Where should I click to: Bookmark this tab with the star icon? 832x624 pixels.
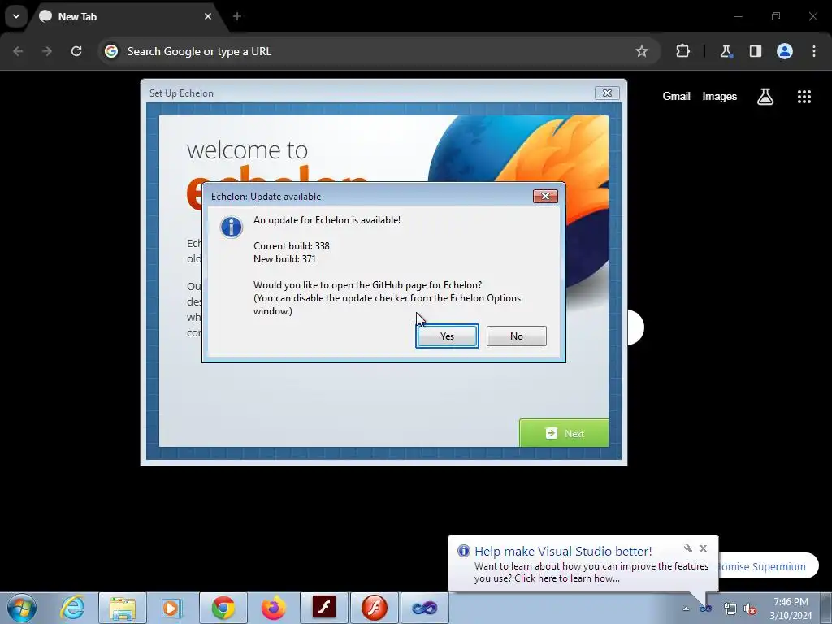tap(642, 51)
